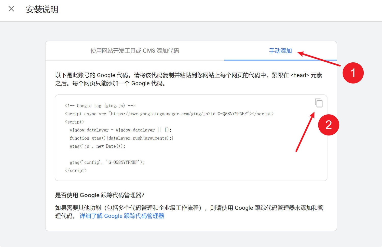The image size is (382, 247).
Task: Click the closing </script> tag line
Action: click(x=76, y=170)
